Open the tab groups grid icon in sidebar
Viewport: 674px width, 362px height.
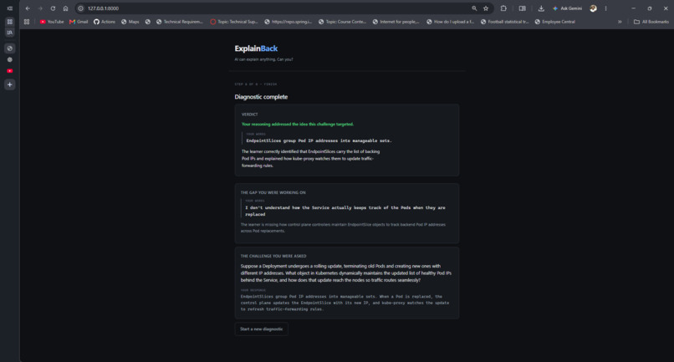[9, 22]
